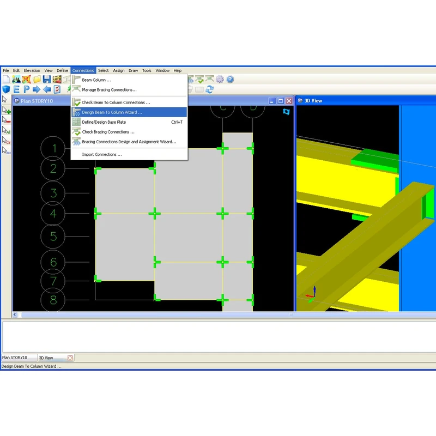This screenshot has width=436, height=436.
Task: Click the Save floppy disk icon
Action: 46,80
